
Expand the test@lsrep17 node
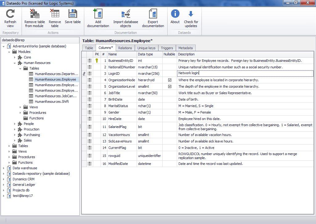(x=4, y=196)
